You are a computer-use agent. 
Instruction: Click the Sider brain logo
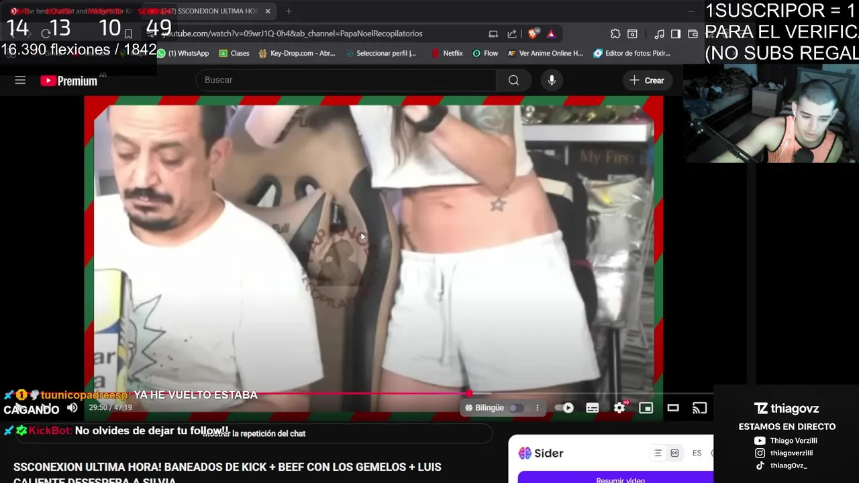click(x=525, y=453)
